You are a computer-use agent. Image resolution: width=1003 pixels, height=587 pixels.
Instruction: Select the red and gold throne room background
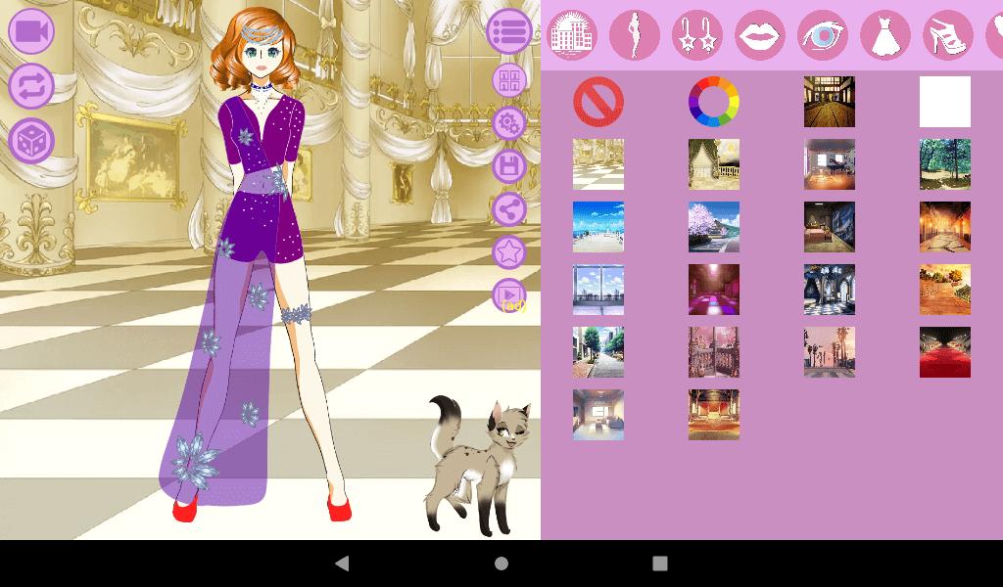[714, 415]
